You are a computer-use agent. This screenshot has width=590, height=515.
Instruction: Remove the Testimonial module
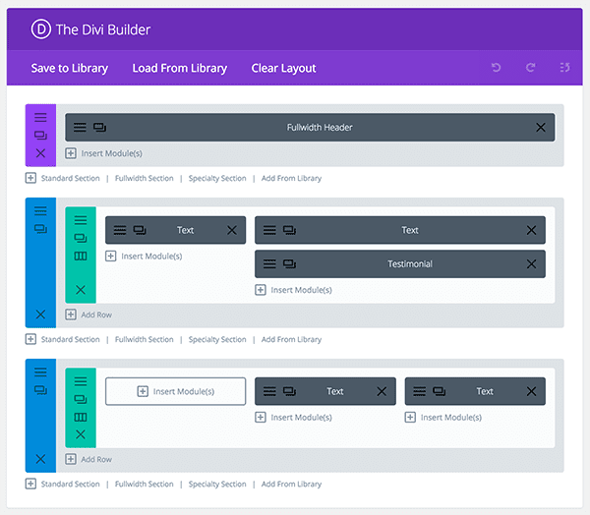tap(531, 264)
